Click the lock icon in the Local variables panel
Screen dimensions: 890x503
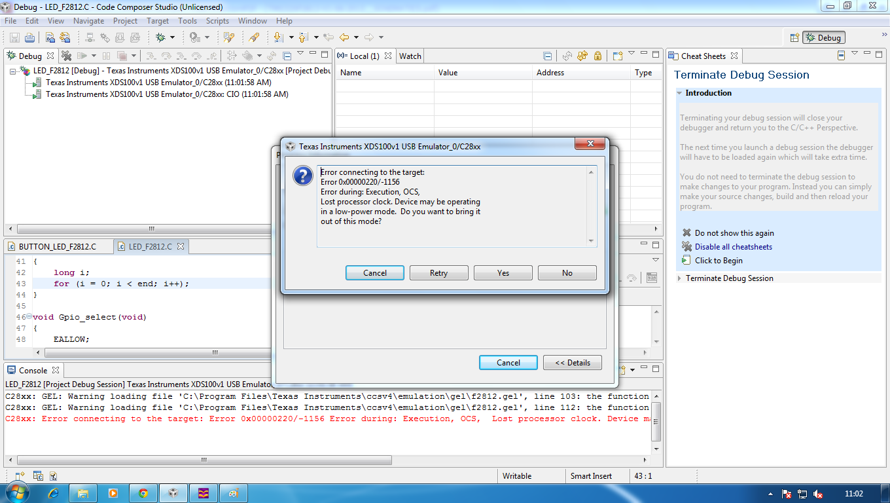pyautogui.click(x=597, y=56)
